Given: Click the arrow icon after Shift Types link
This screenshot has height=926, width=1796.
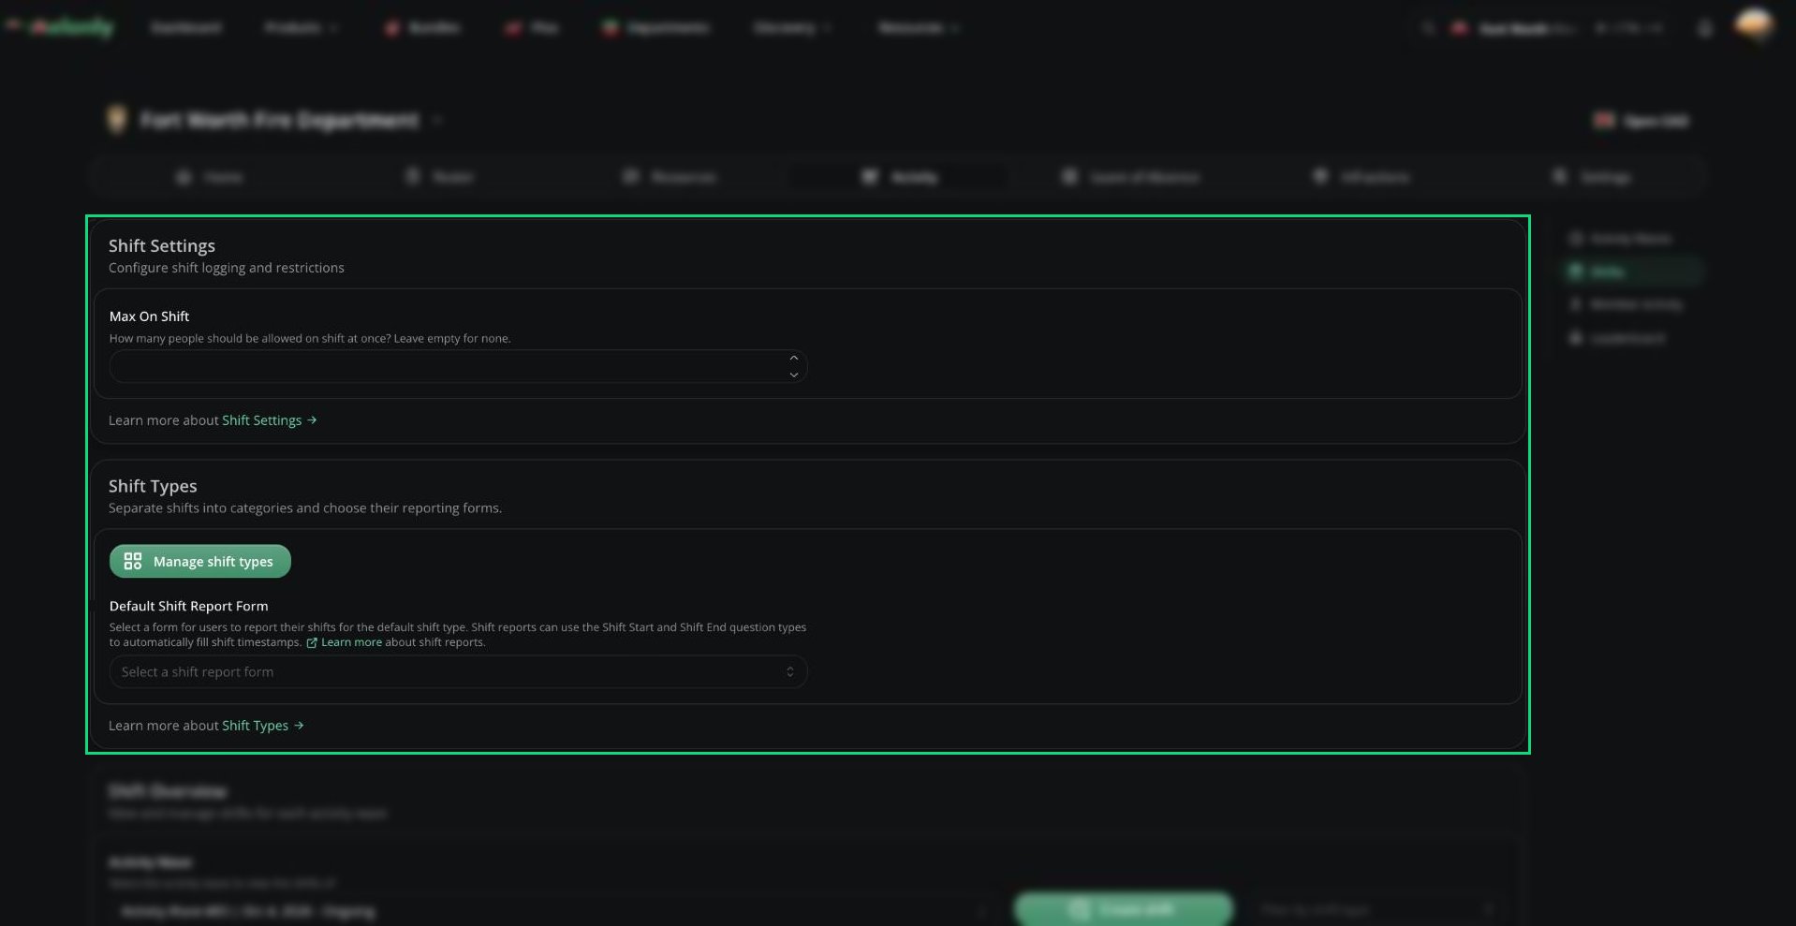Looking at the screenshot, I should coord(299,726).
